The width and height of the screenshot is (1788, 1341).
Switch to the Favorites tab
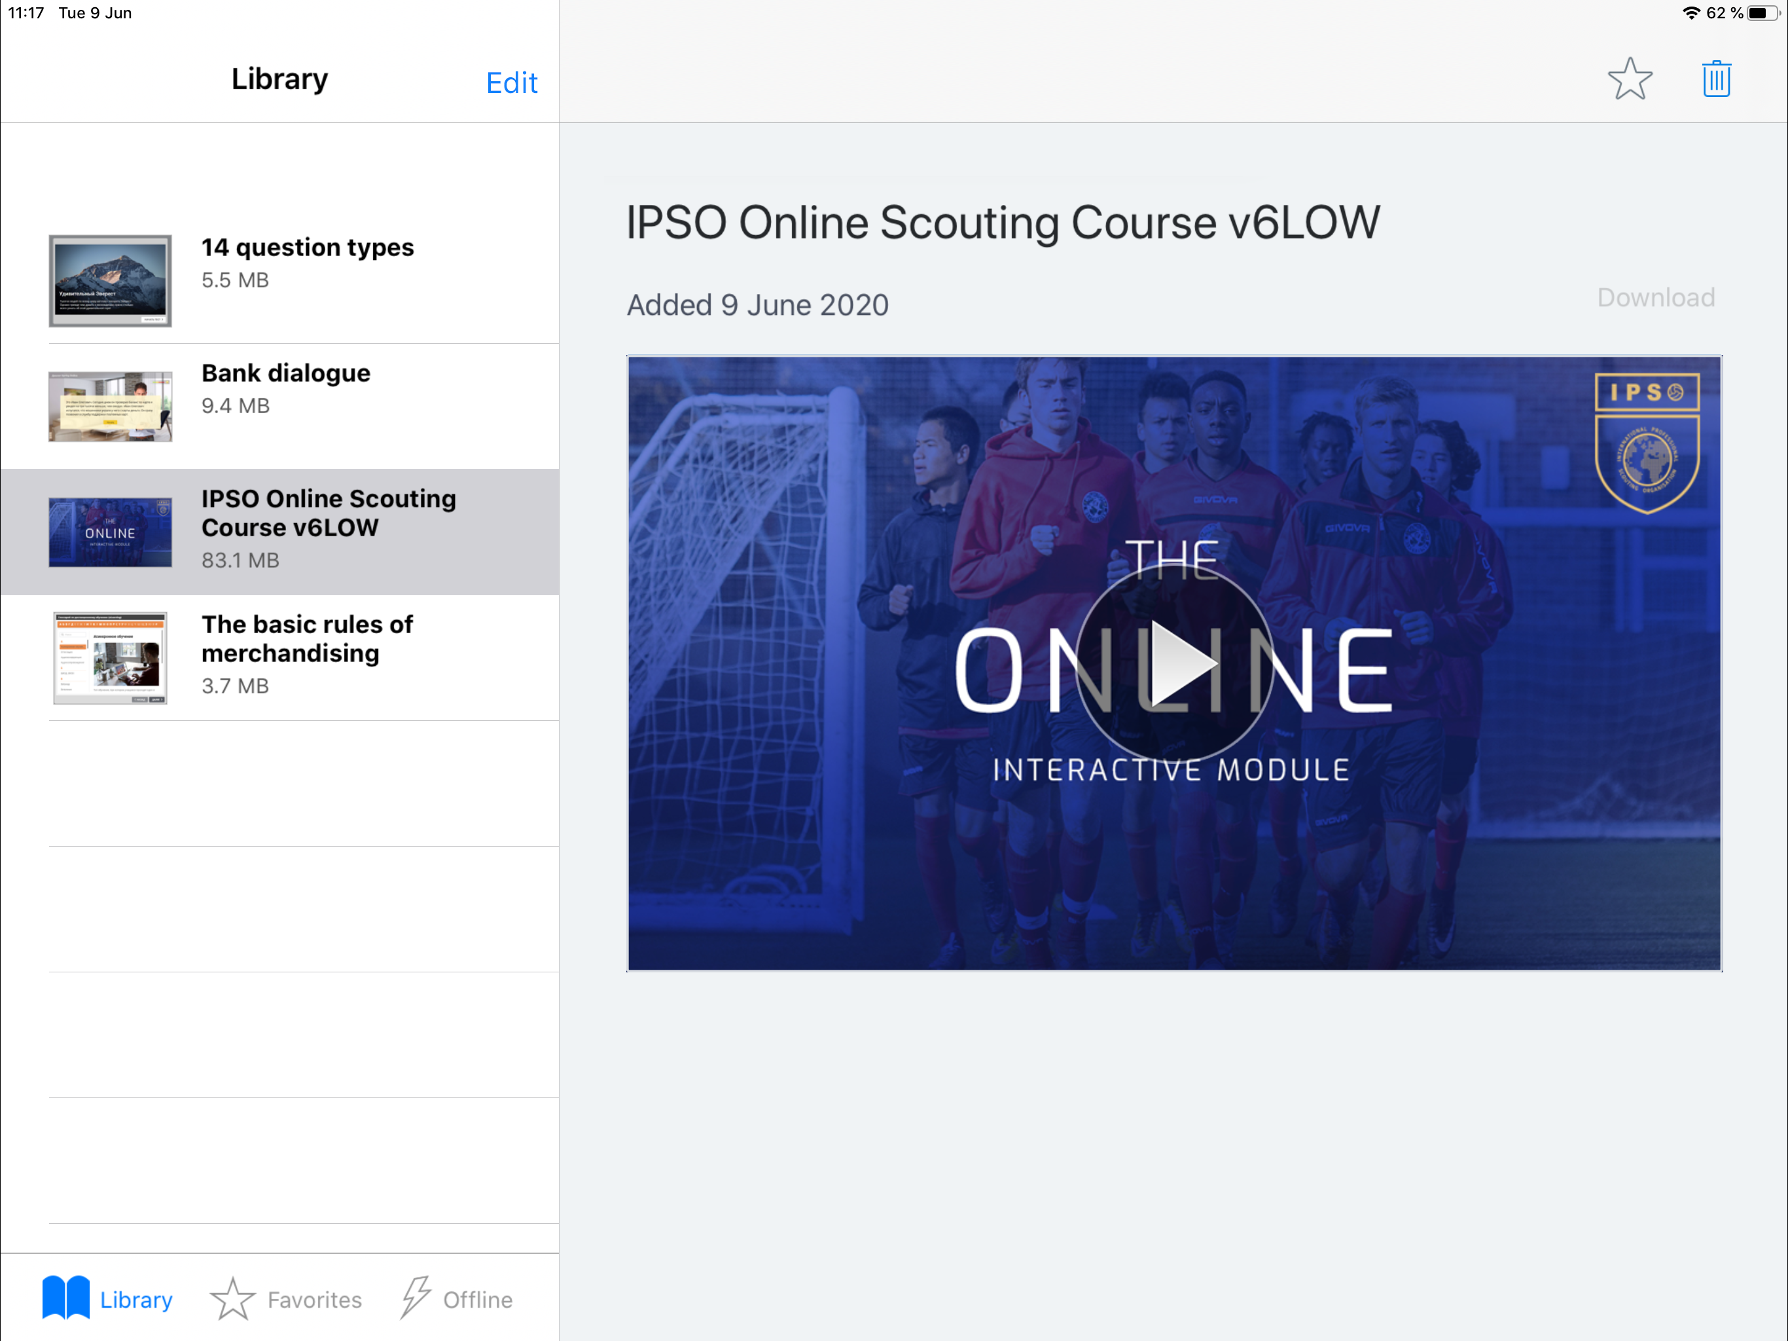pos(286,1299)
